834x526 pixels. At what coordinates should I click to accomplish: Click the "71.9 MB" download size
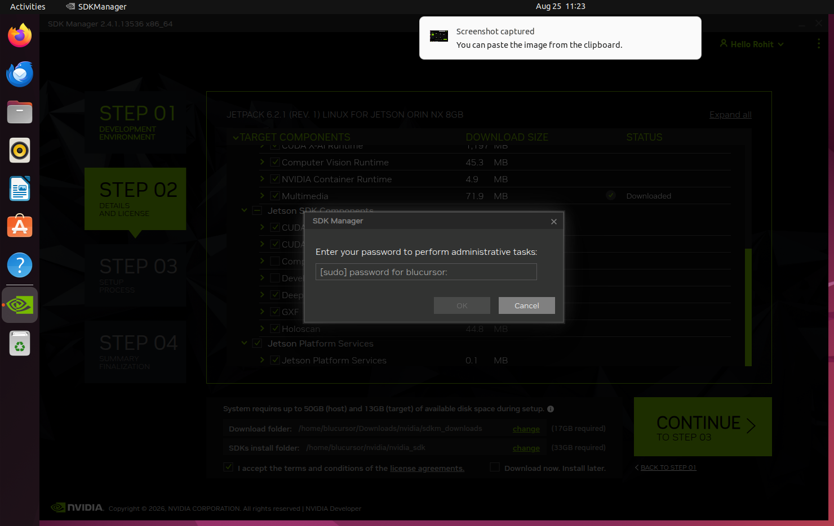click(x=487, y=196)
